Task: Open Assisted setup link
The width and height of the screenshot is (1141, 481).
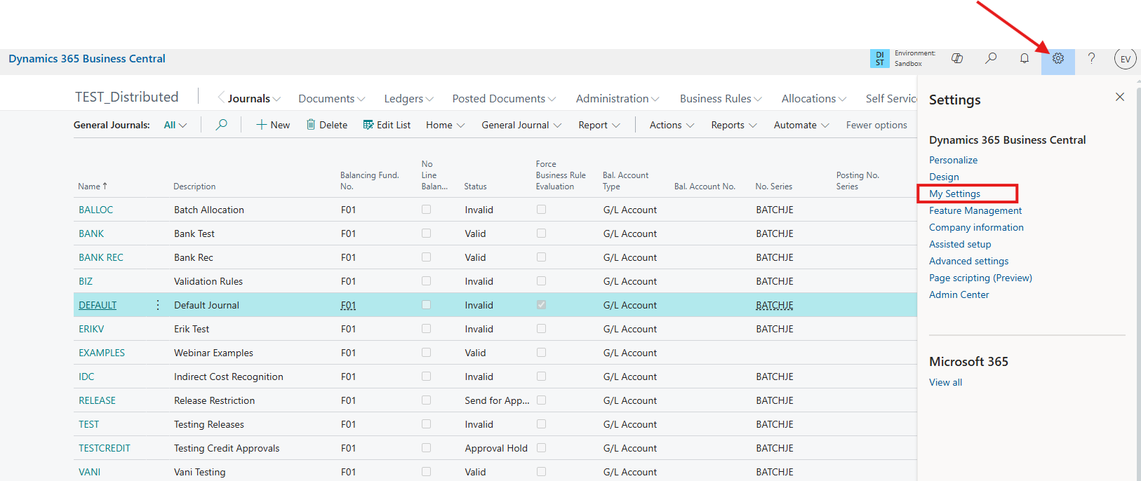Action: pyautogui.click(x=960, y=244)
